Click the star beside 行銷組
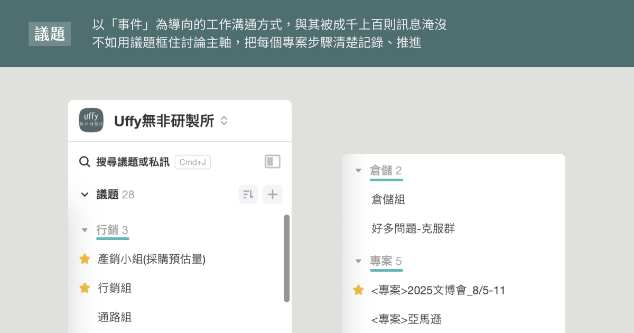This screenshot has width=634, height=333. pyautogui.click(x=85, y=288)
